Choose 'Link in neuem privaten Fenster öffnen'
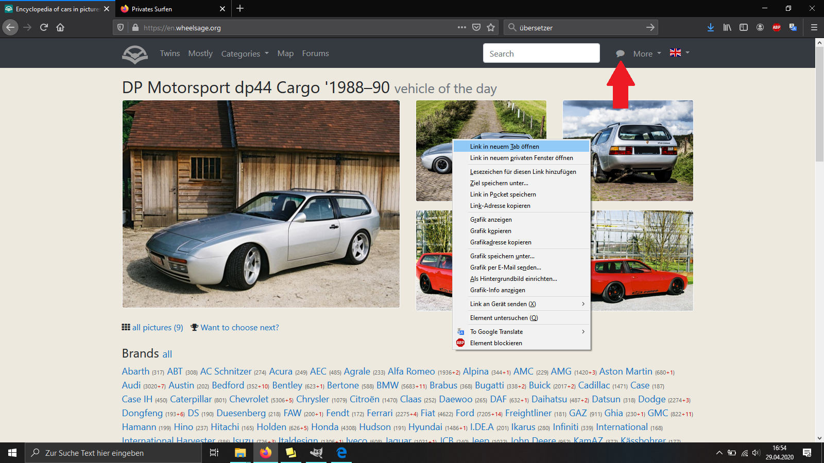 [x=521, y=158]
